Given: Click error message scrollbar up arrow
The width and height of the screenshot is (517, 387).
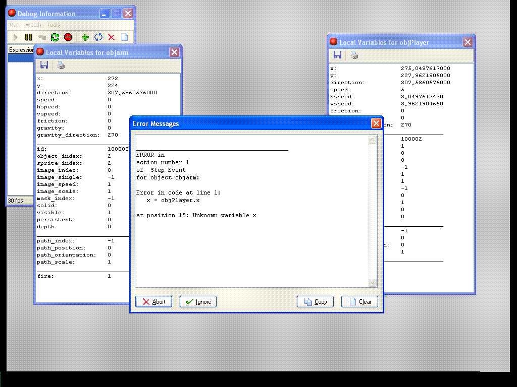Looking at the screenshot, I should coord(373,140).
